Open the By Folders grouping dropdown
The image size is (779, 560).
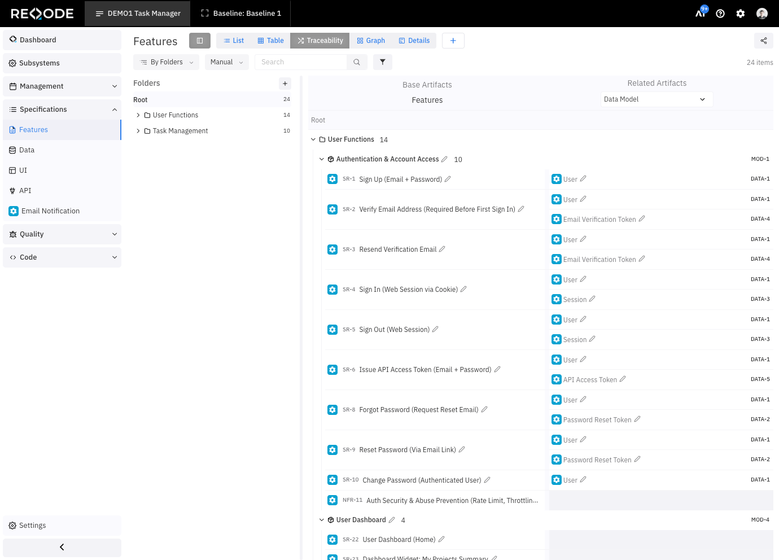[x=167, y=62]
